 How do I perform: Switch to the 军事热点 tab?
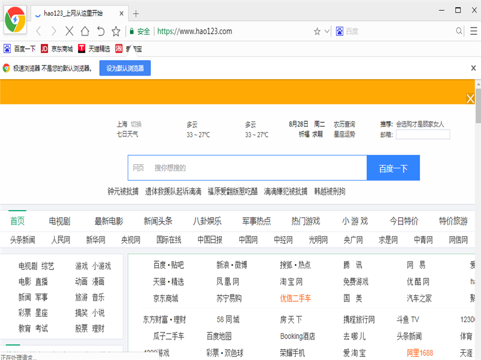tap(257, 221)
